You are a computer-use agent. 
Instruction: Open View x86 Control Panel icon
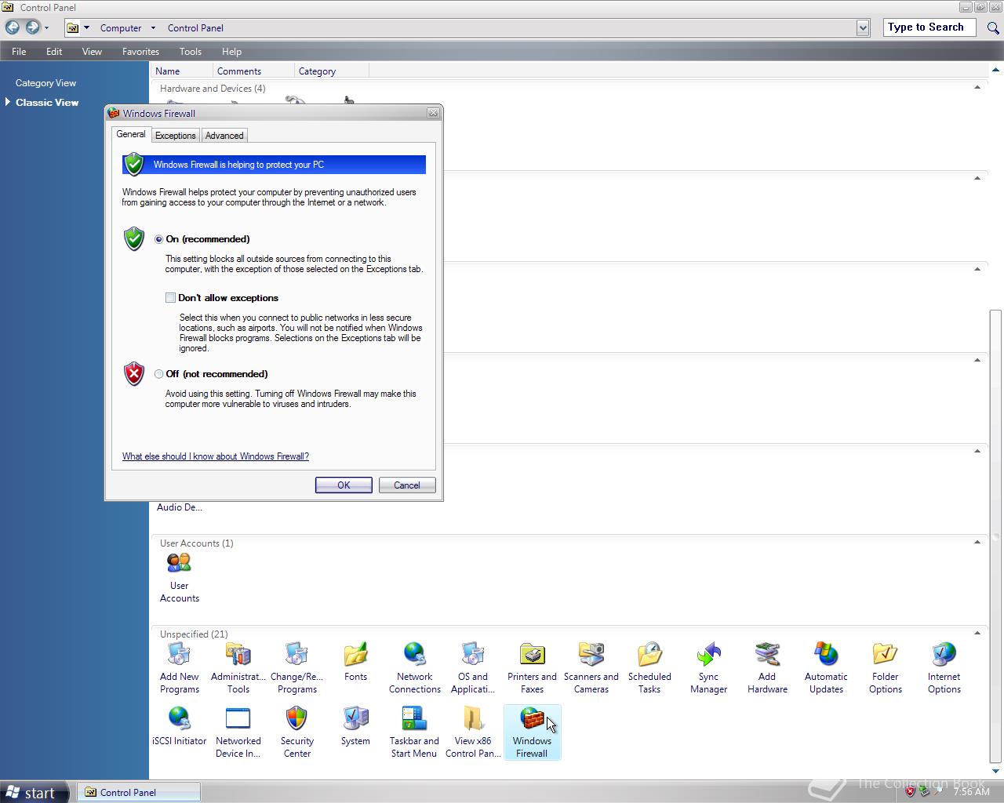point(473,732)
